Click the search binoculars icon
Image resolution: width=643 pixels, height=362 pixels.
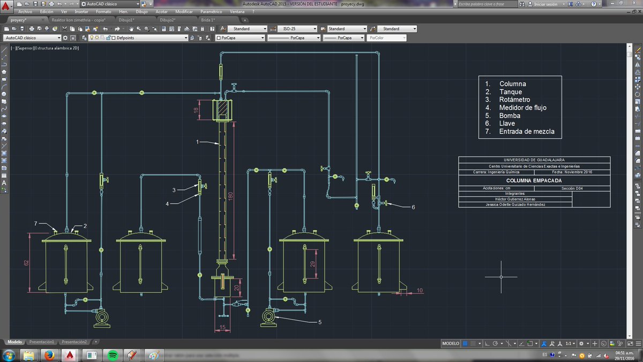point(521,4)
